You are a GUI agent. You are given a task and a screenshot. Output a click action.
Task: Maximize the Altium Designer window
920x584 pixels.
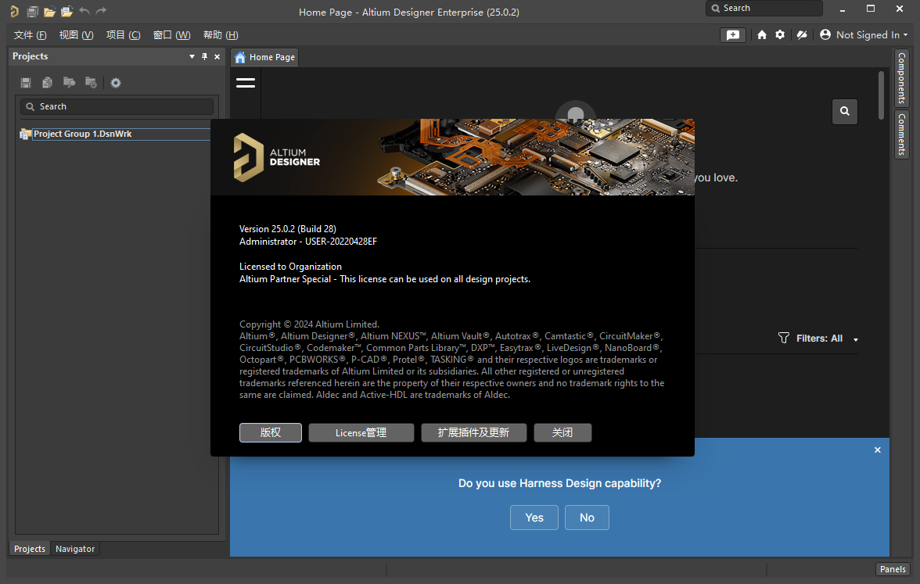click(871, 8)
